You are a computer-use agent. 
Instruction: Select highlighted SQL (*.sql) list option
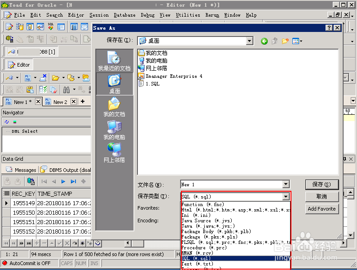(236, 258)
